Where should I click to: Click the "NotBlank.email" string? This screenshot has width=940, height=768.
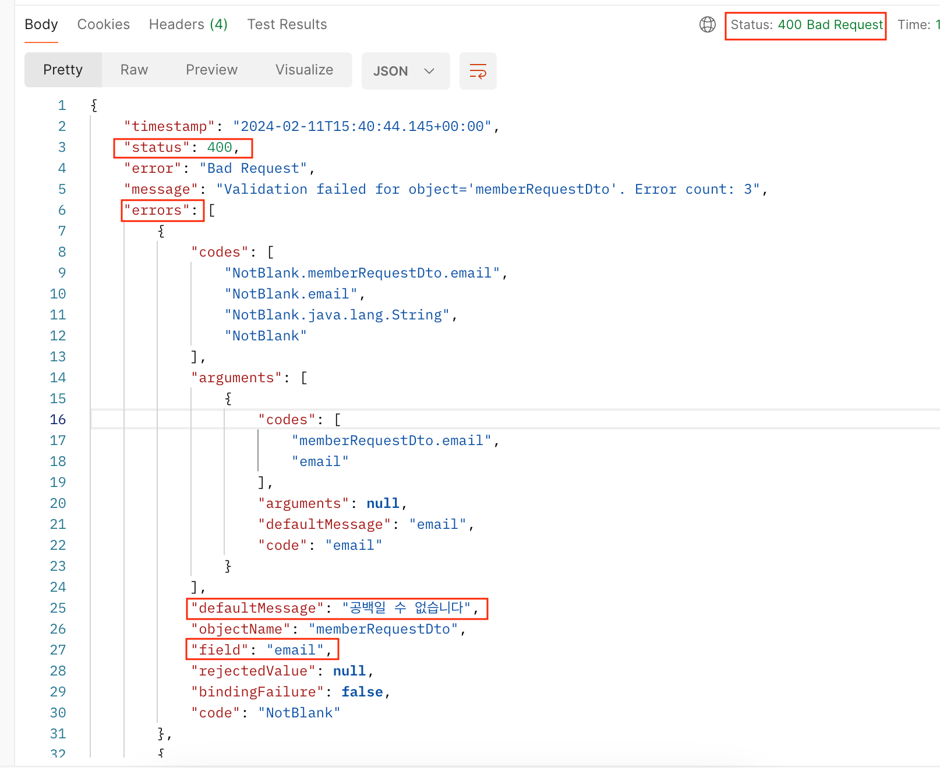pyautogui.click(x=291, y=294)
